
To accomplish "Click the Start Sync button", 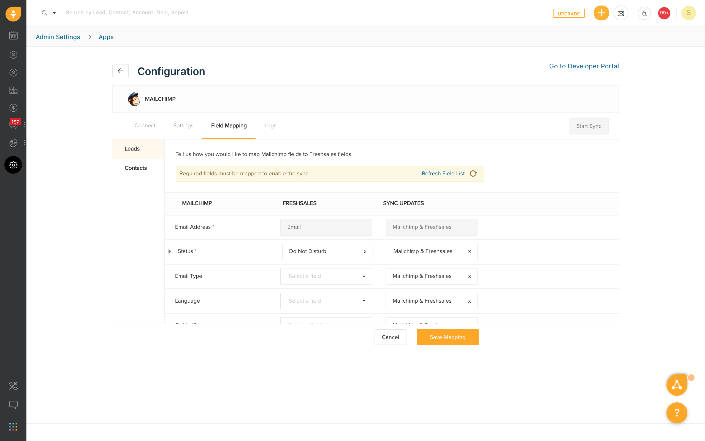I will pyautogui.click(x=589, y=126).
